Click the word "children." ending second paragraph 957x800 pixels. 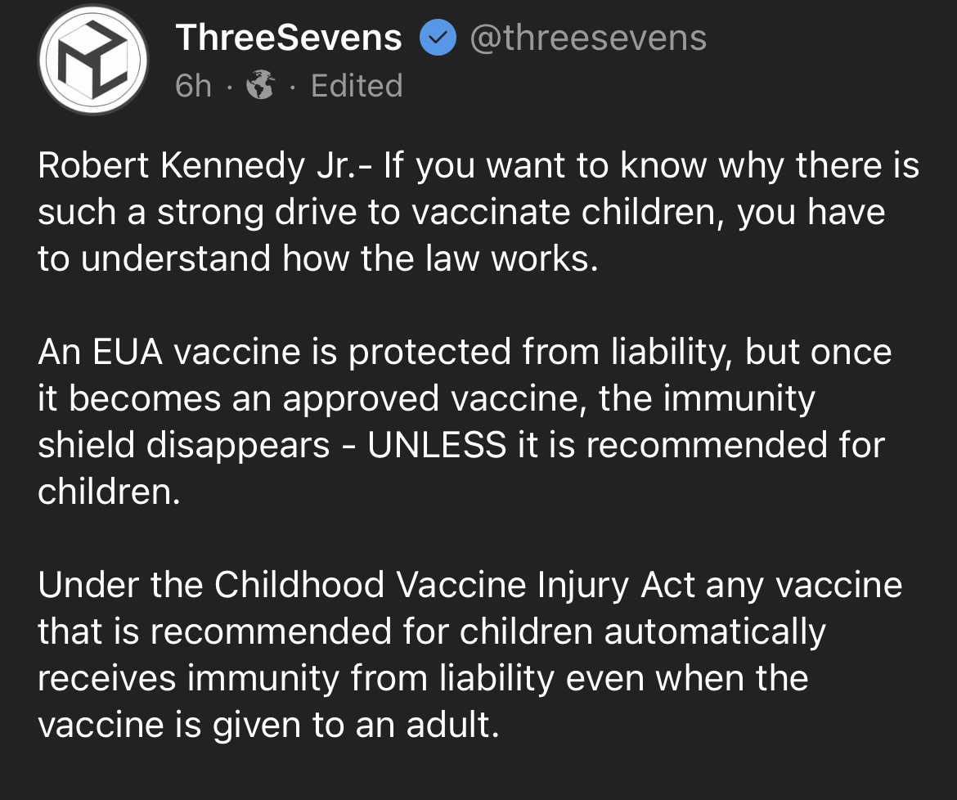point(110,492)
